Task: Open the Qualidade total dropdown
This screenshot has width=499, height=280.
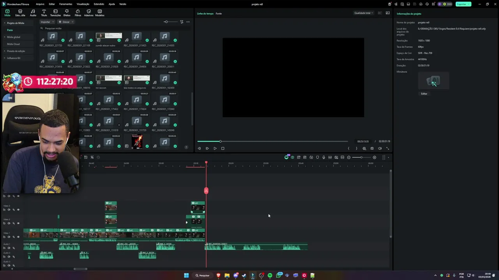Action: [364, 13]
